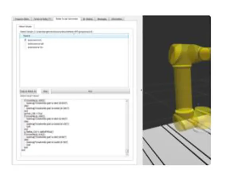Open the Information tab
Viewport: 238px width, 177px height.
pos(117,19)
